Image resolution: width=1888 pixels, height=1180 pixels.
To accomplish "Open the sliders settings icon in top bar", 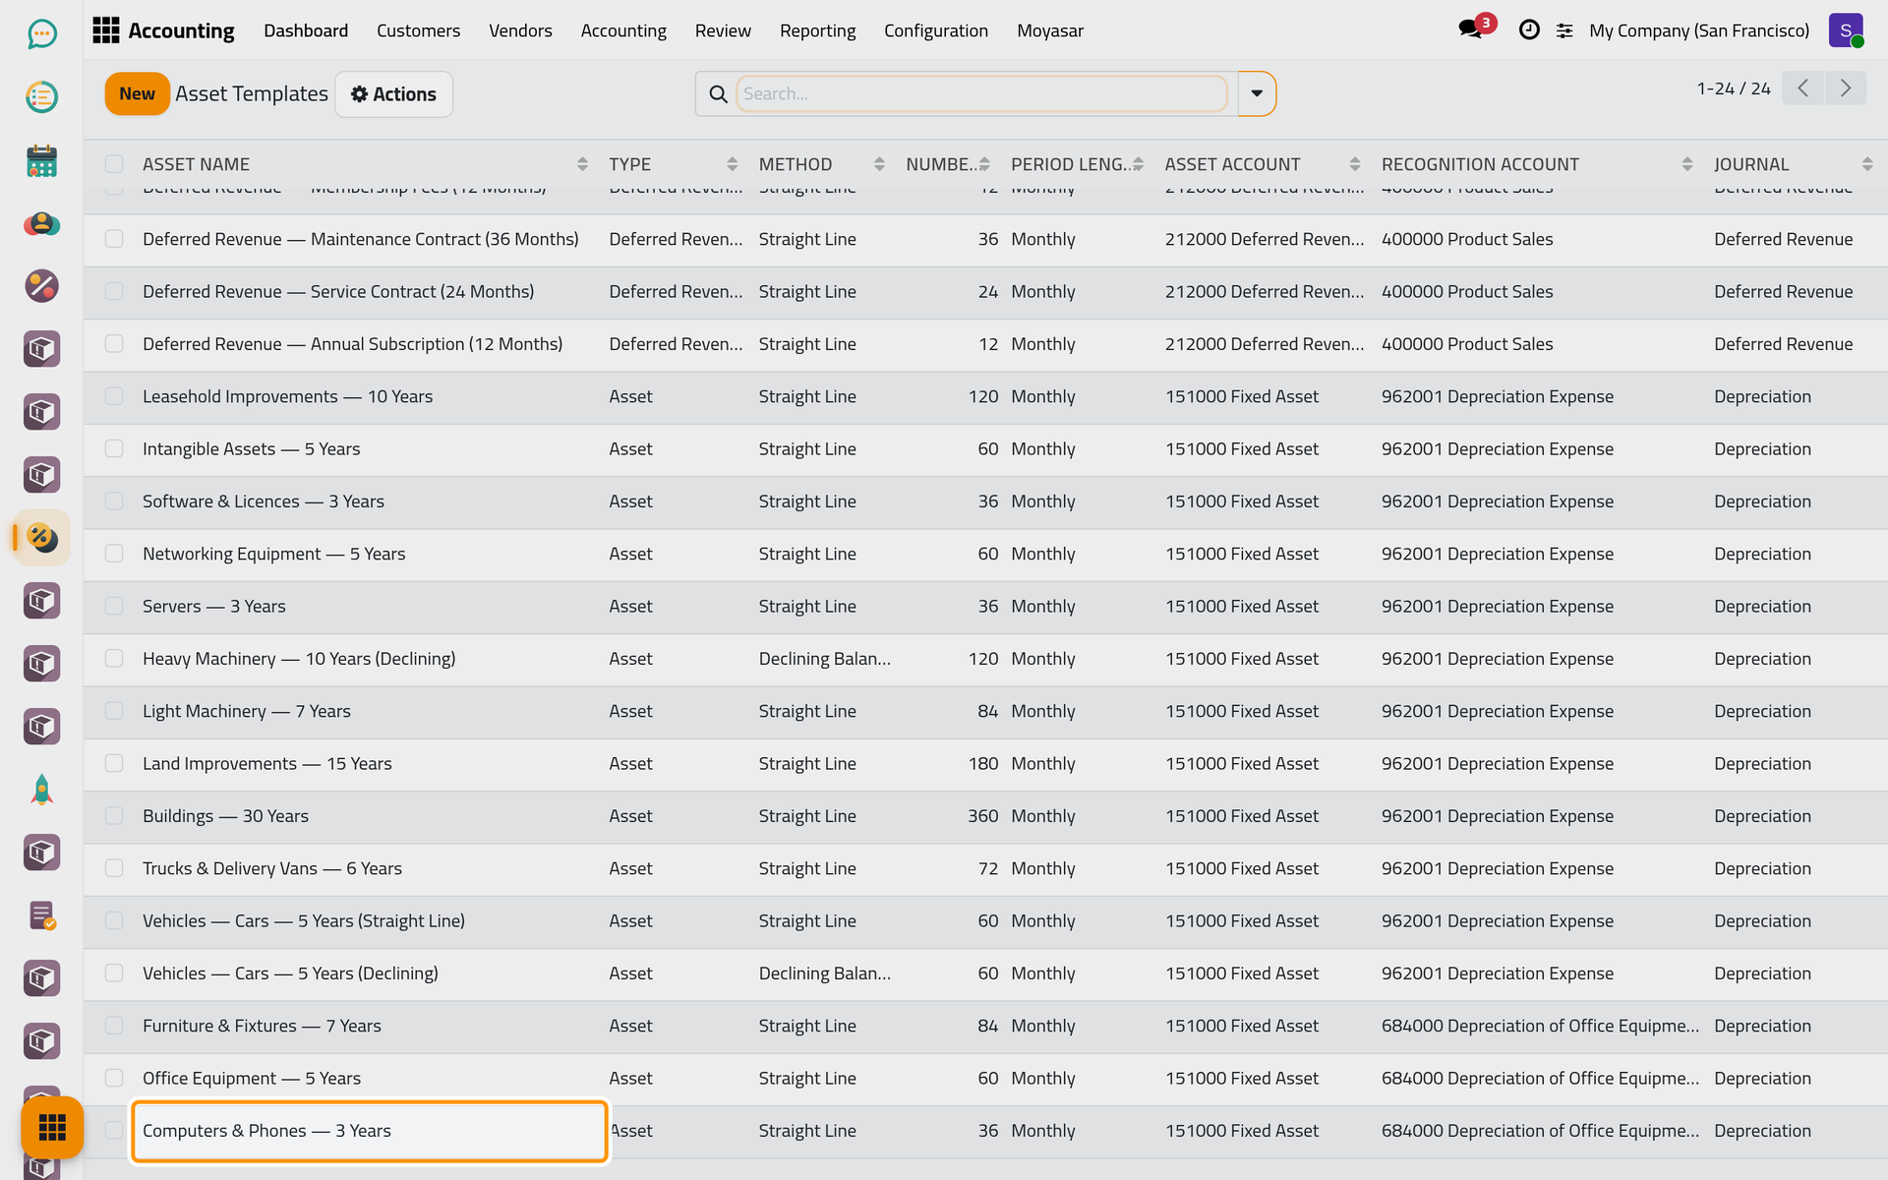I will pyautogui.click(x=1564, y=31).
